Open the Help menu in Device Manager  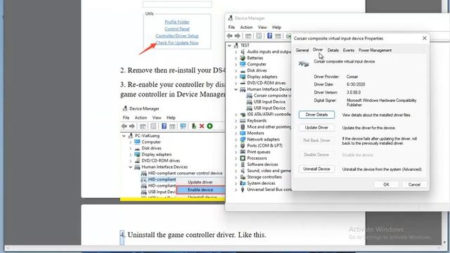click(x=276, y=27)
